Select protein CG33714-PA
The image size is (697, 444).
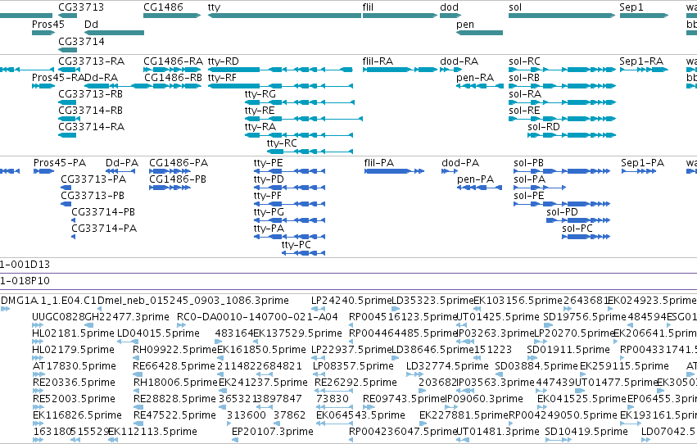74,237
